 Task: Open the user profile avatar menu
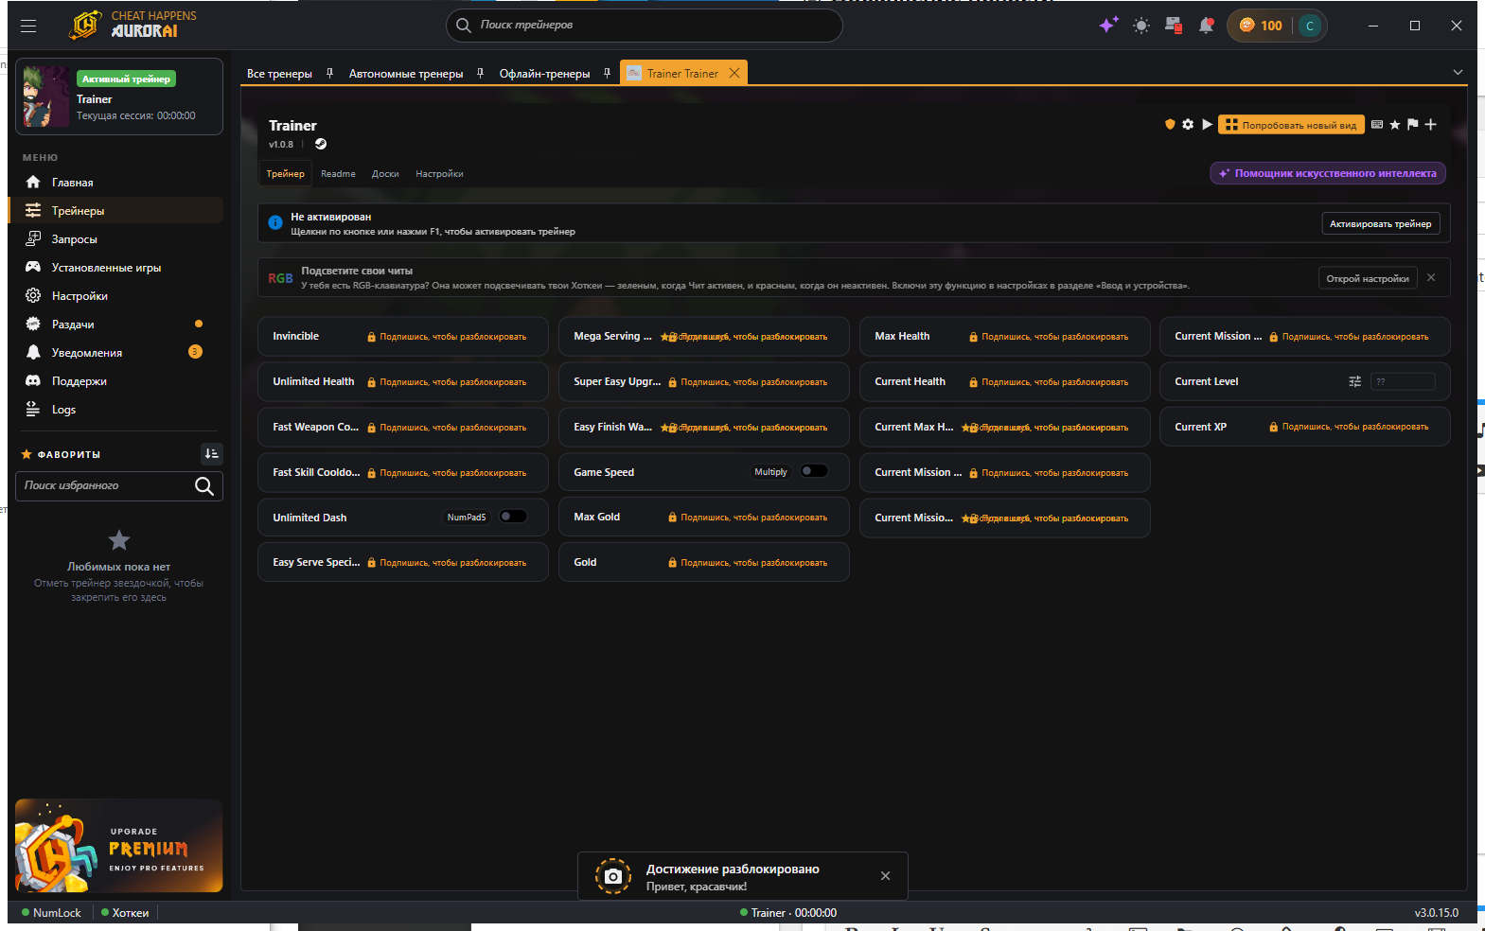coord(1310,26)
